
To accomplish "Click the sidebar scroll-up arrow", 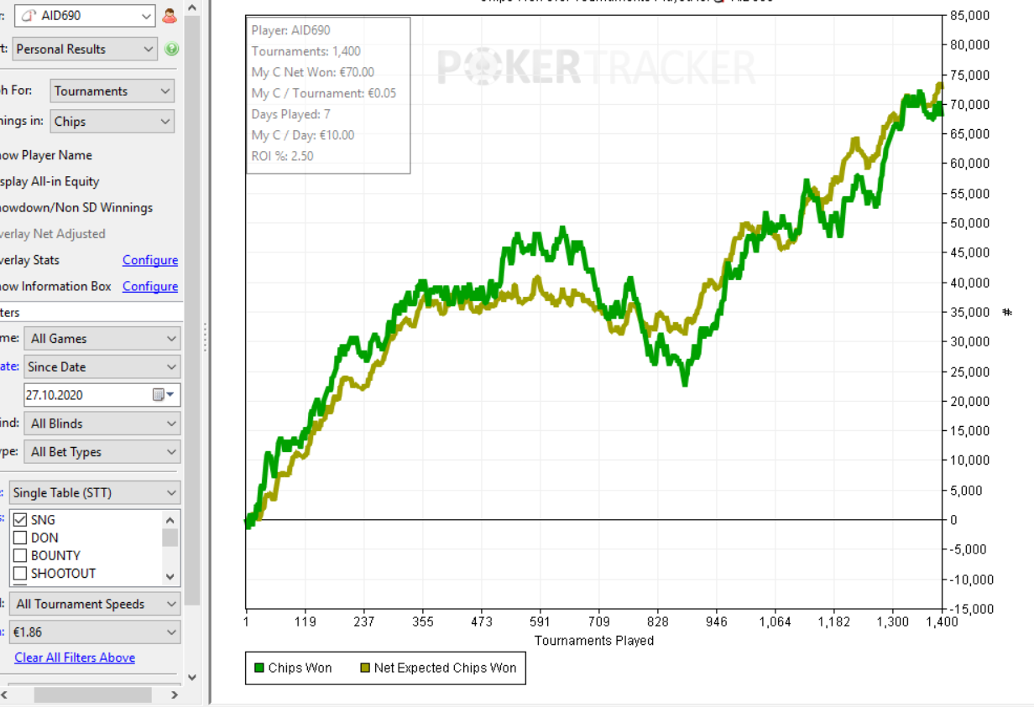I will click(192, 8).
